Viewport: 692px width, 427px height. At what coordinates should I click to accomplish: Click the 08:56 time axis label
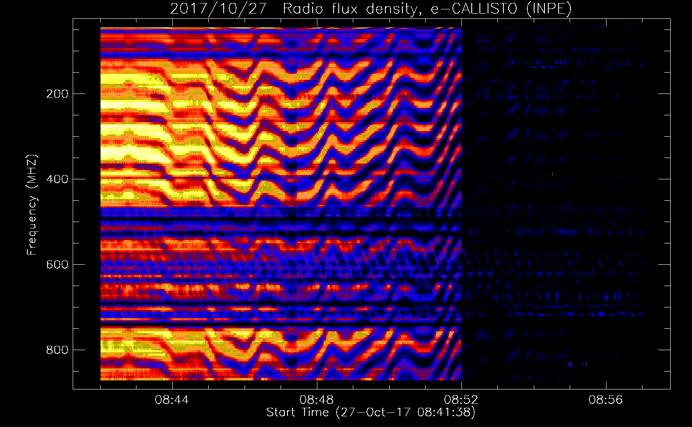coord(606,400)
